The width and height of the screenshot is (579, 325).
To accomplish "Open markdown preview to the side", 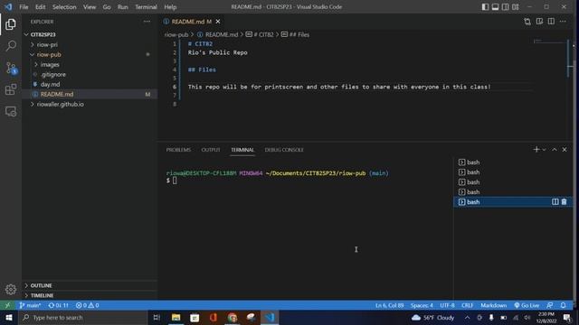I will pyautogui.click(x=539, y=22).
